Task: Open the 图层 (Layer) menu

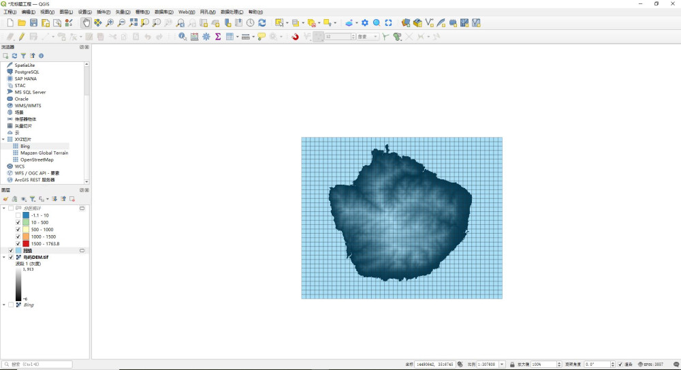Action: [x=66, y=12]
